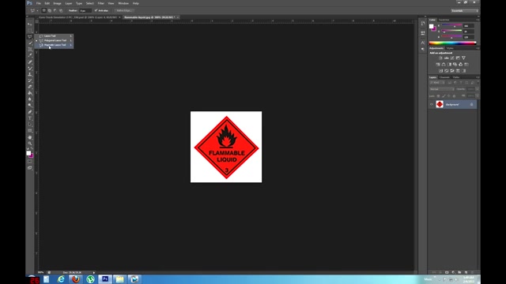This screenshot has width=506, height=284.
Task: Select the Type tool
Action: (x=30, y=118)
